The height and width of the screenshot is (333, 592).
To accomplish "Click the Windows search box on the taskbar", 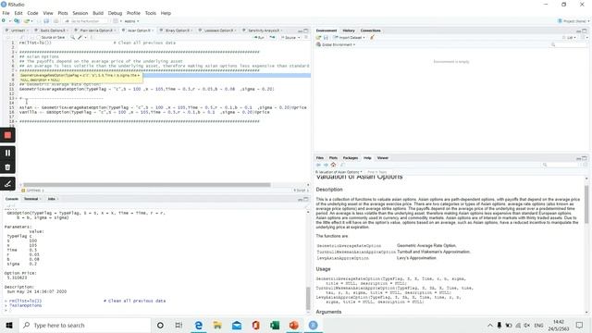I will (84, 325).
